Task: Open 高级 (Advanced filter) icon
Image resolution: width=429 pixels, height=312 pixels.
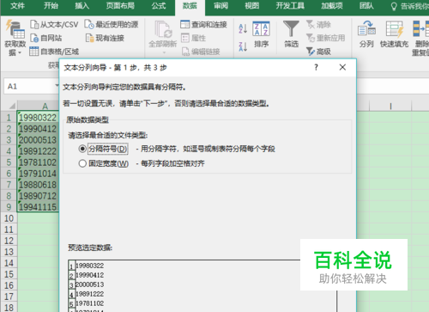Action: click(x=311, y=52)
